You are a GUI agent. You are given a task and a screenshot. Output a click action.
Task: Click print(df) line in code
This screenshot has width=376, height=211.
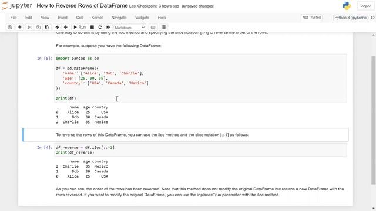coord(66,98)
